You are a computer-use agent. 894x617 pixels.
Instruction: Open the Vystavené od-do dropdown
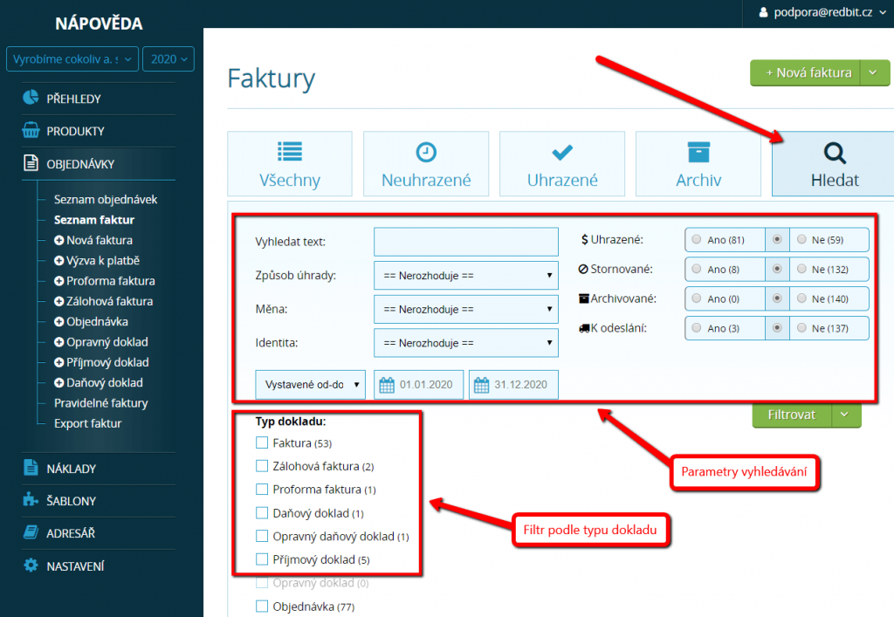pyautogui.click(x=310, y=385)
